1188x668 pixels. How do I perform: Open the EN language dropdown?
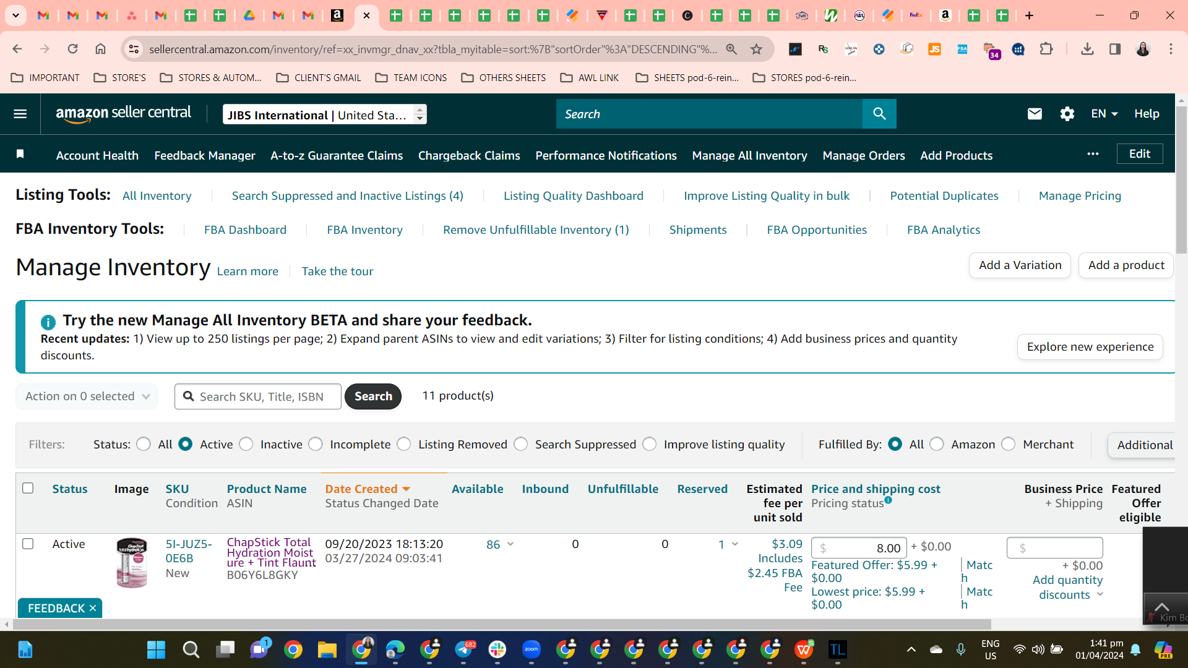[x=1104, y=114]
